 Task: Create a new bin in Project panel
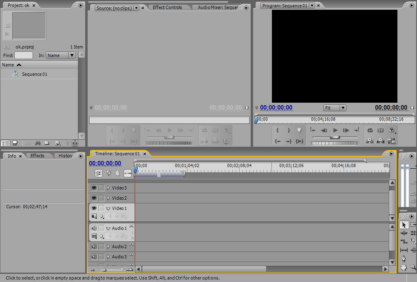(x=47, y=143)
